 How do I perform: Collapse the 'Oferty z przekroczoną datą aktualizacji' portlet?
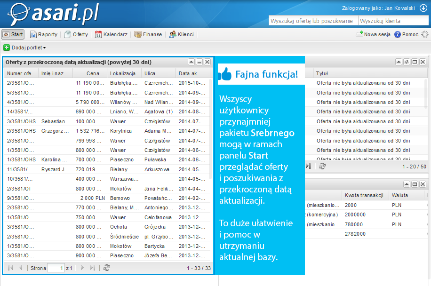click(192, 62)
